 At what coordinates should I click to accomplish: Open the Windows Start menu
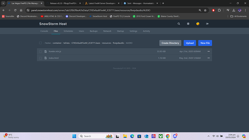tap(74, 136)
